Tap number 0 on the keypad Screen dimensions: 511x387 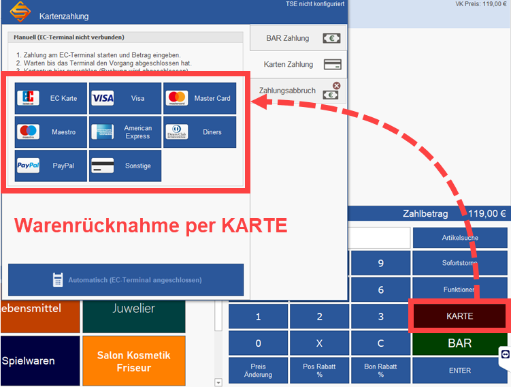[x=258, y=343]
